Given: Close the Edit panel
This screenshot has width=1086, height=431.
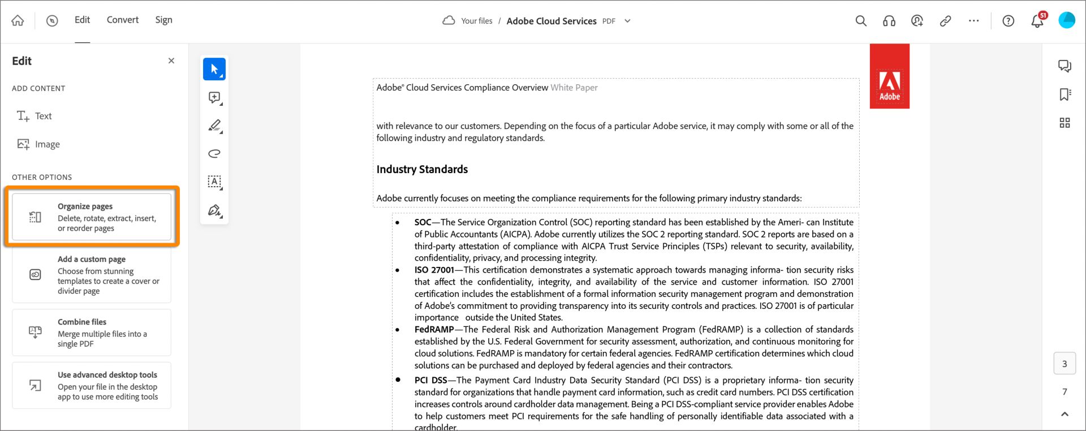Looking at the screenshot, I should (x=171, y=61).
